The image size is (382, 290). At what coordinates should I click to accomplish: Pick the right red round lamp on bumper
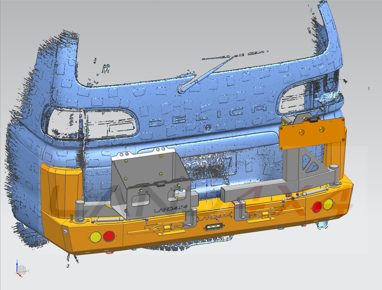[317, 207]
